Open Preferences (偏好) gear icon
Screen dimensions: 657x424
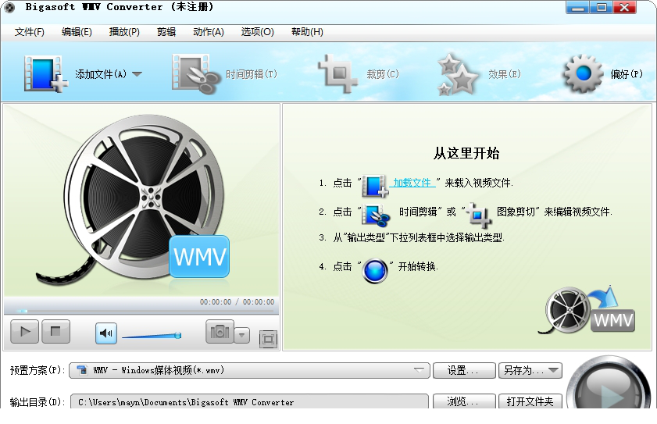pos(583,74)
